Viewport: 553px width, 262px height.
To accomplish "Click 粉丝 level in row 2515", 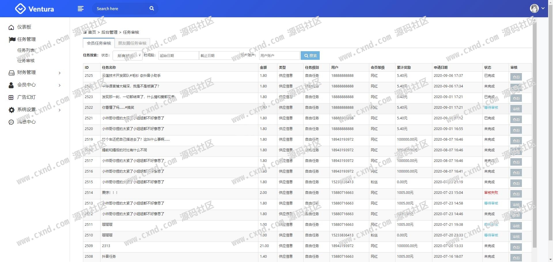I will pyautogui.click(x=374, y=182).
